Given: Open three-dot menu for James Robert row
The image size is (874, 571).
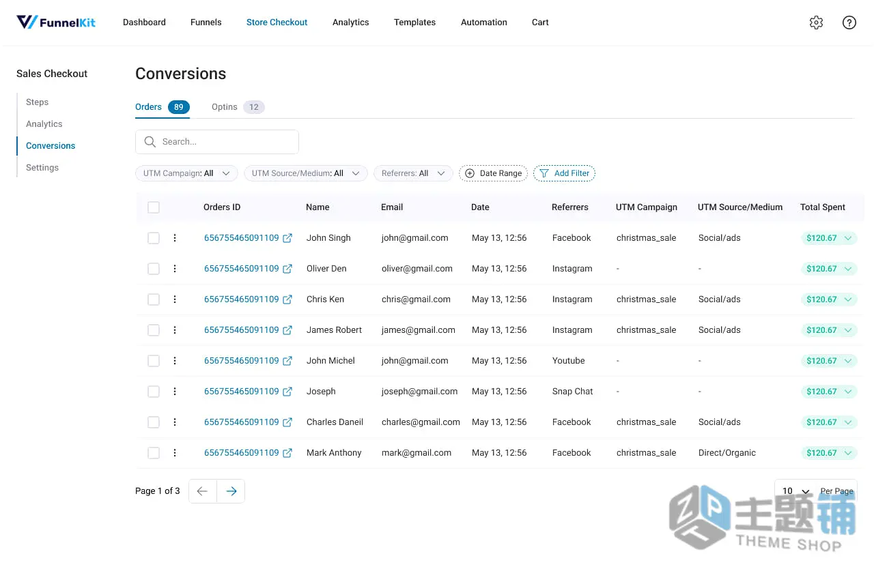Looking at the screenshot, I should coord(175,330).
